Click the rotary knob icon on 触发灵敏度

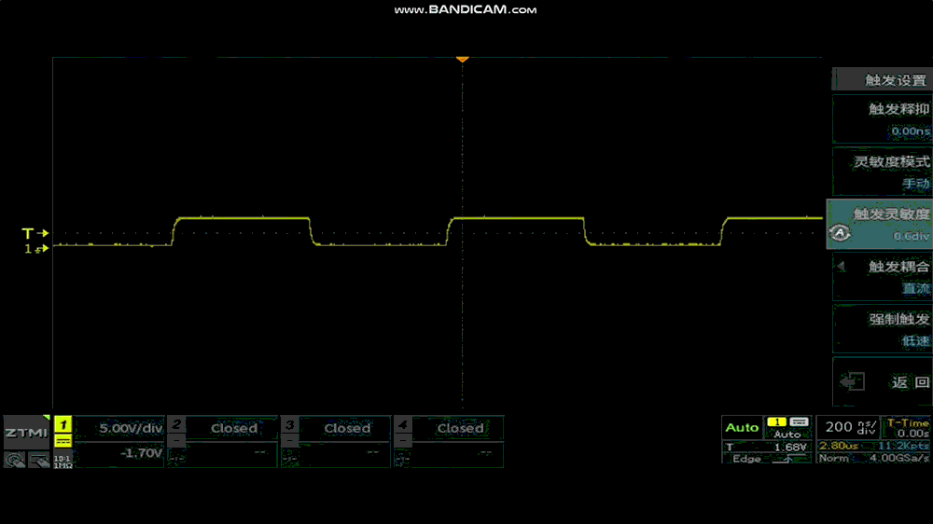[x=839, y=234]
